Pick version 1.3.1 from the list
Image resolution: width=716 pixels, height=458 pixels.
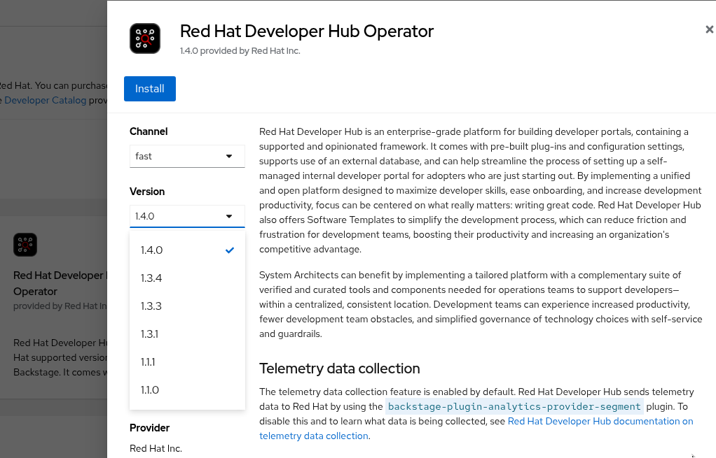coord(150,334)
